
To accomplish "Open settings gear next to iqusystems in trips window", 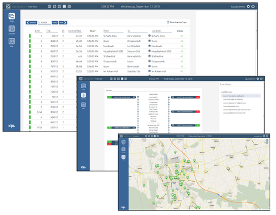I will click(248, 6).
